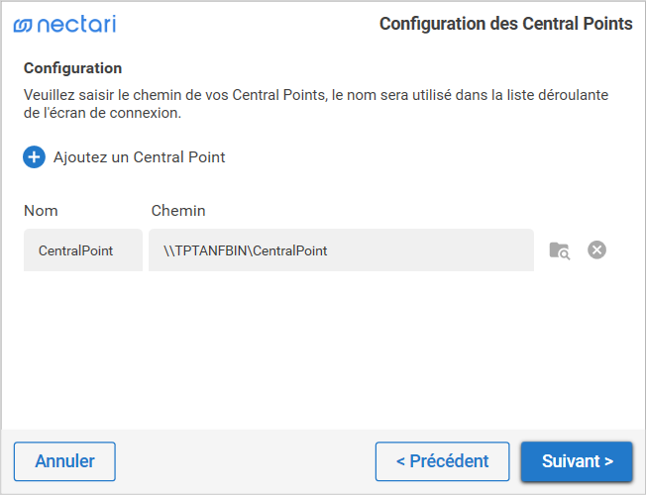Proceed with the Suivant button

point(577,461)
